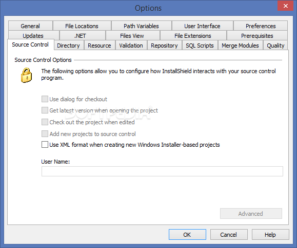Screen dimensions: 297x248
Task: Select the Source Control tab
Action: click(x=30, y=44)
